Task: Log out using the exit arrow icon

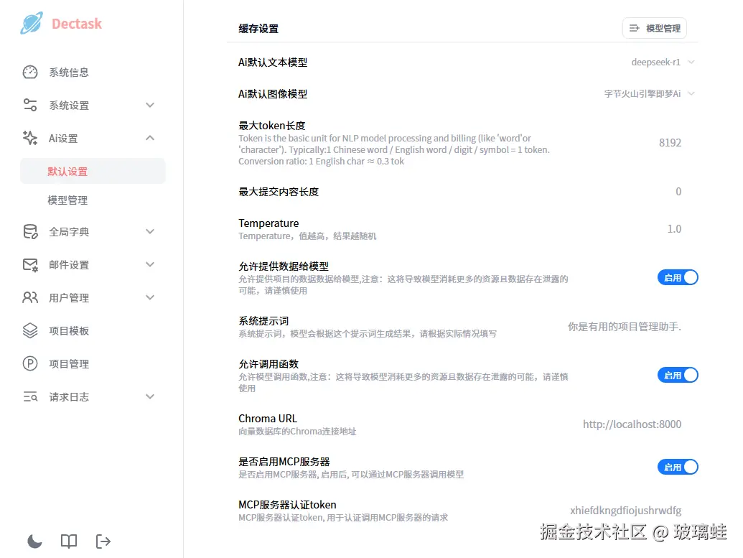Action: [103, 541]
